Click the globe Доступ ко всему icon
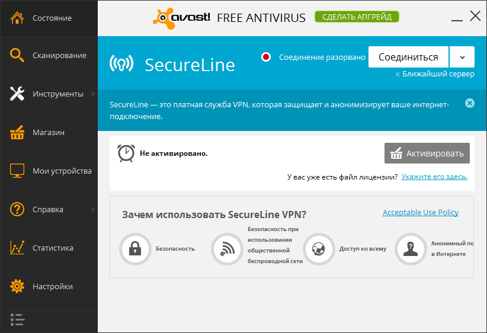The height and width of the screenshot is (333, 487). coord(318,248)
